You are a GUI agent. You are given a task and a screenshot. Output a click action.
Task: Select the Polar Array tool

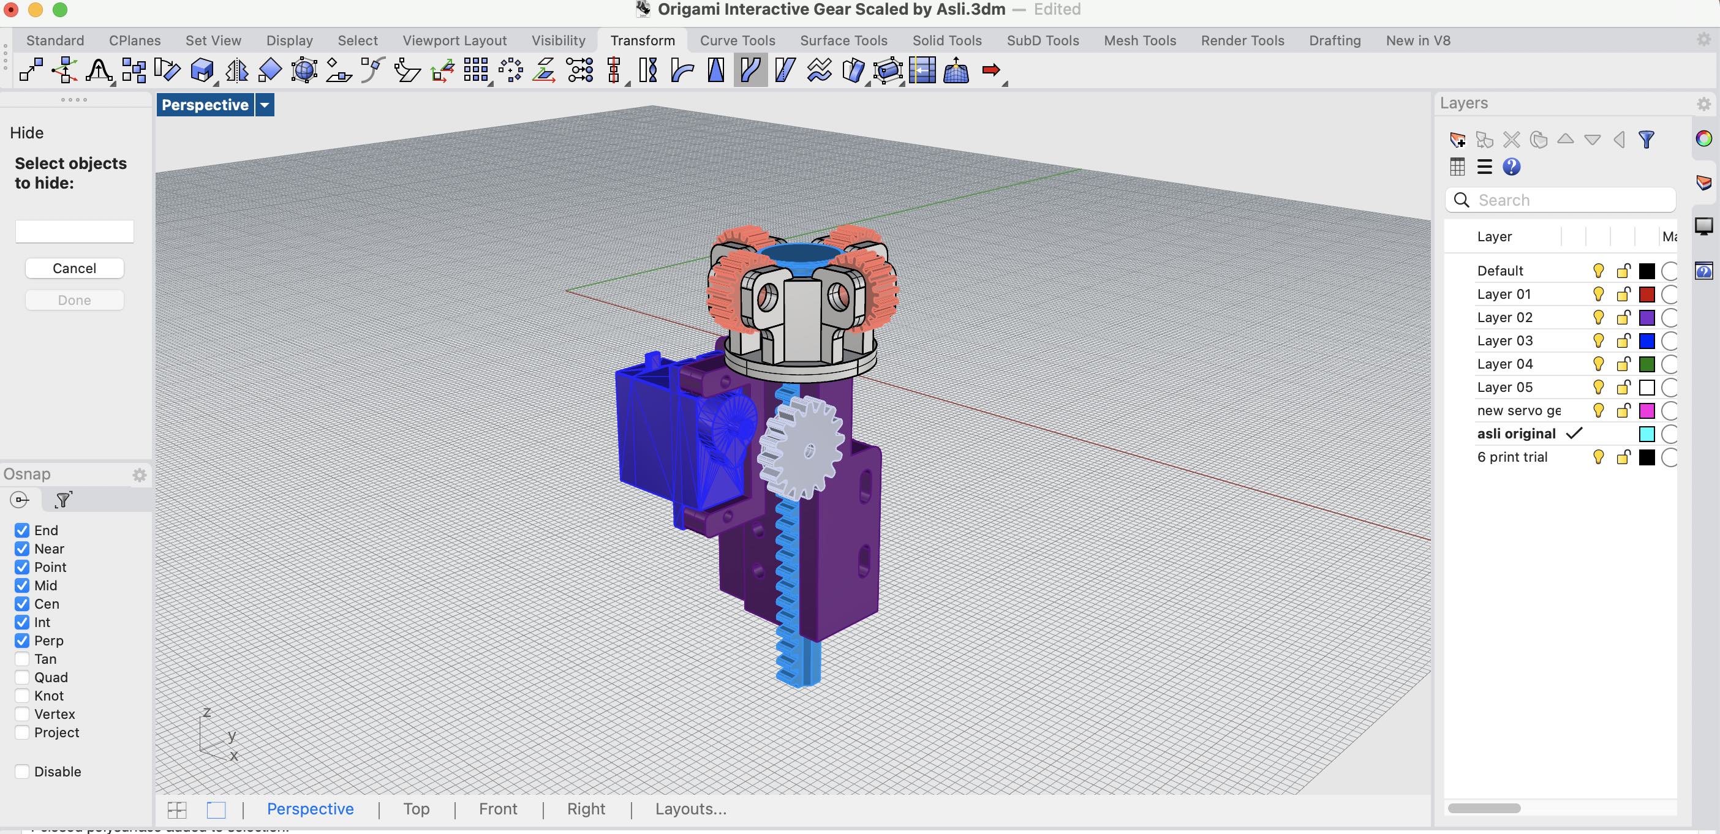click(511, 70)
